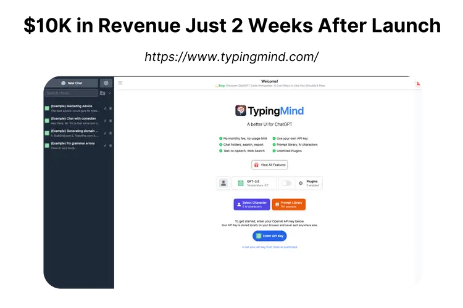
Task: Click the 'Chat folders, search, export' text
Action: coord(243,145)
